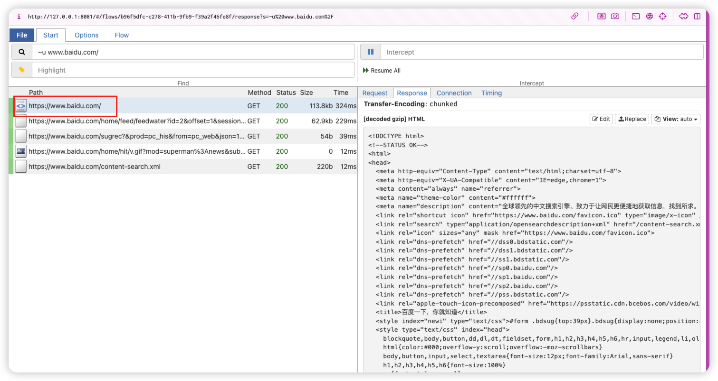Focus the search filter field with ~u www.baidu.com/
The image size is (718, 381).
(x=193, y=52)
